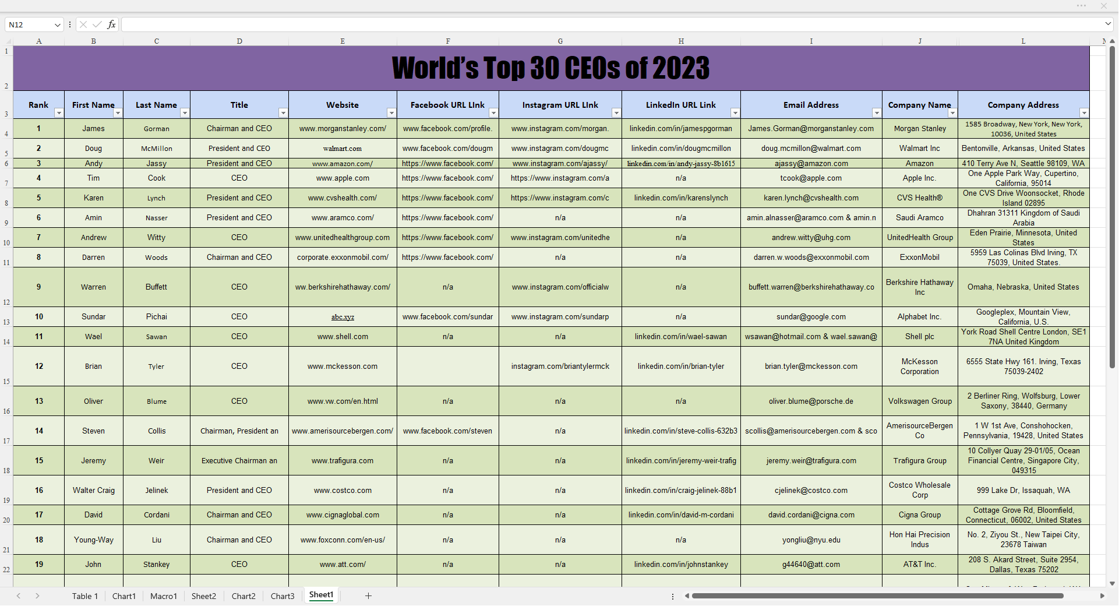
Task: Select the 999 Lake Dr, Issaquah, WA cell
Action: (x=1023, y=491)
